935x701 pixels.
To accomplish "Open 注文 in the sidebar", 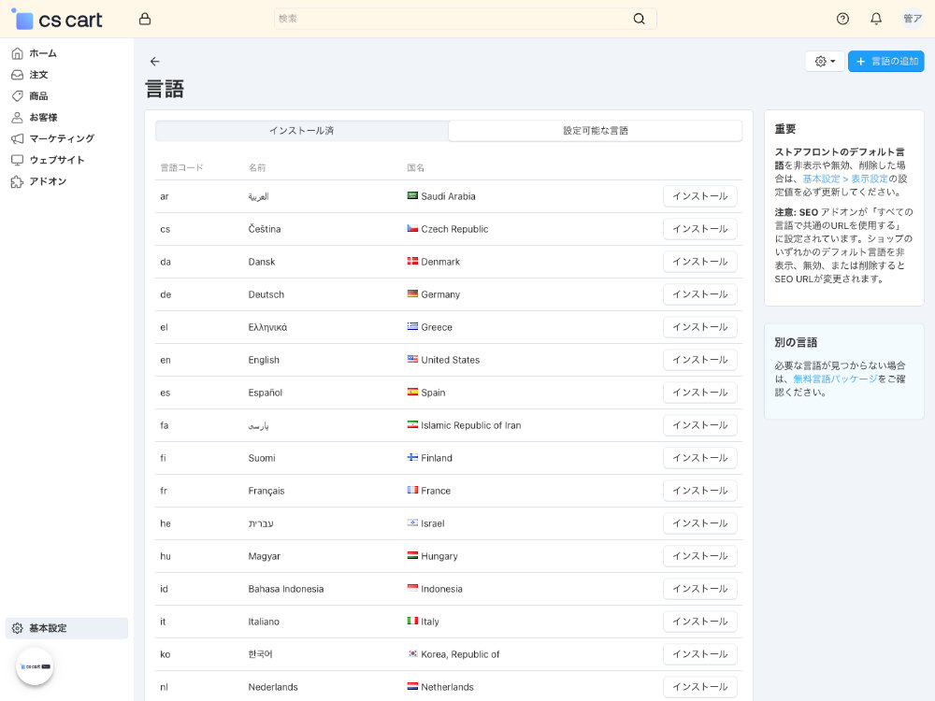I will (38, 75).
